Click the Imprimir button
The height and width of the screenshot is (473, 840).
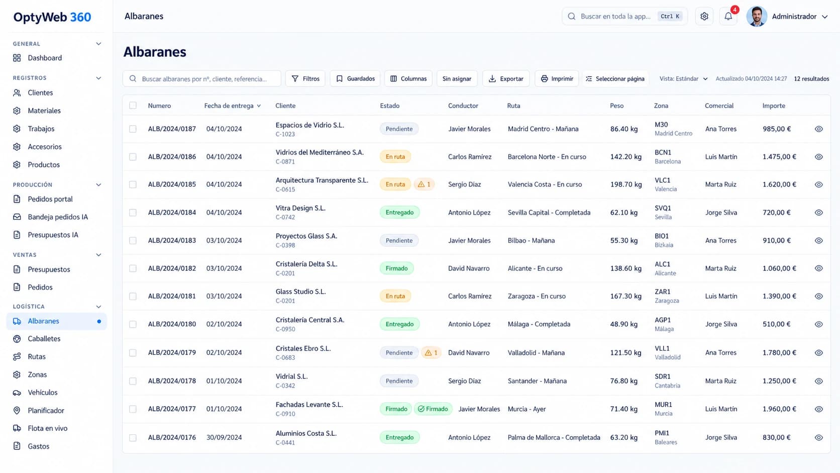coord(557,79)
